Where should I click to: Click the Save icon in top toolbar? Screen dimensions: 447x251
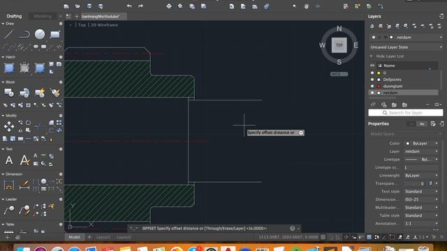(89, 6)
